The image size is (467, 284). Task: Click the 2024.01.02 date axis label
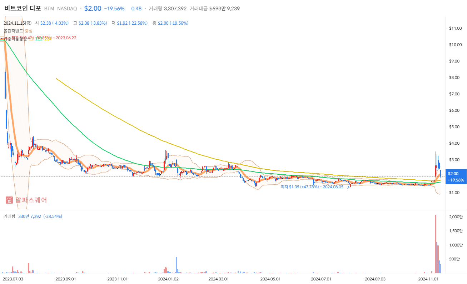tap(168, 279)
